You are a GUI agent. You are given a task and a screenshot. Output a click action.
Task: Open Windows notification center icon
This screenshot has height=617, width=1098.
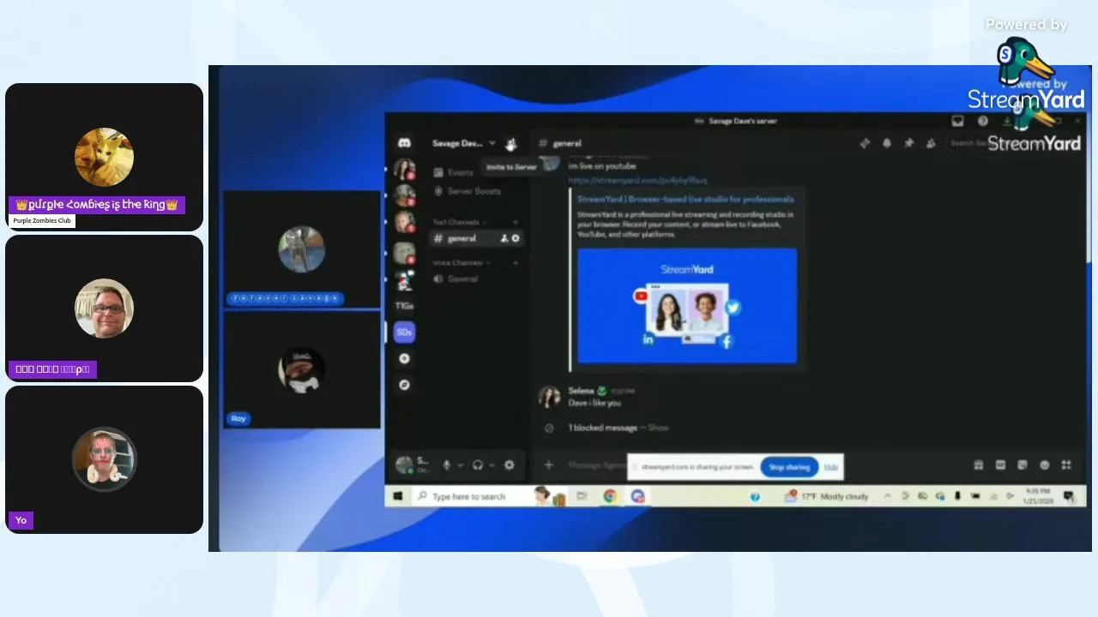(x=1069, y=496)
